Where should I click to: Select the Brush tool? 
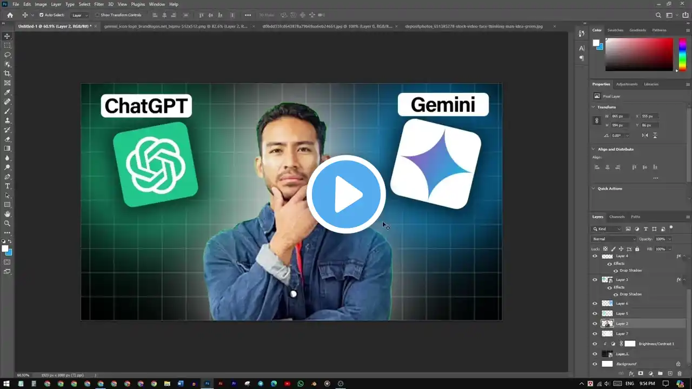pyautogui.click(x=7, y=111)
